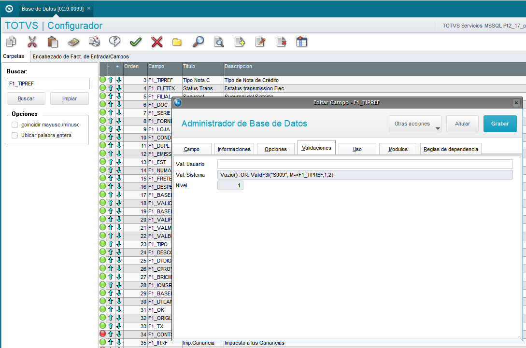
Task: Click the Buscar search input field
Action: (48, 84)
